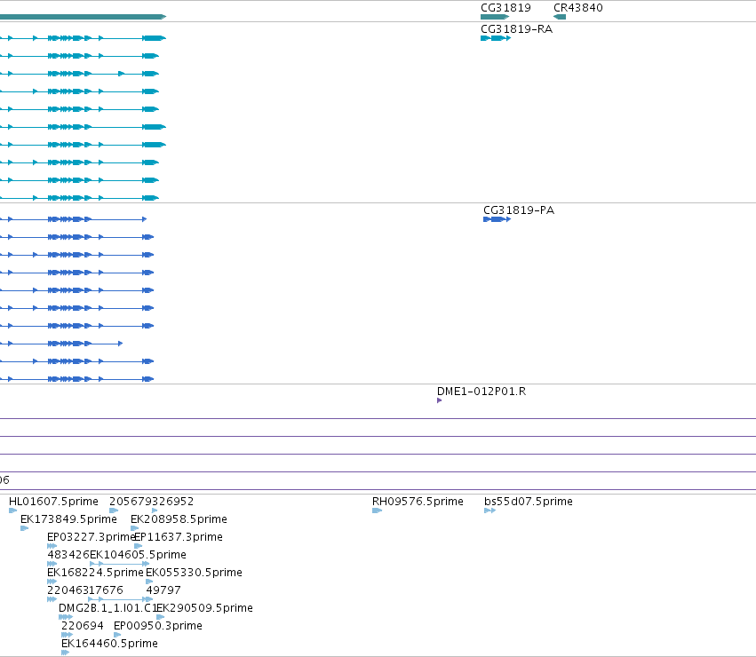
Task: Click the arrow glyph under RH09576.5prime
Action: click(x=377, y=511)
